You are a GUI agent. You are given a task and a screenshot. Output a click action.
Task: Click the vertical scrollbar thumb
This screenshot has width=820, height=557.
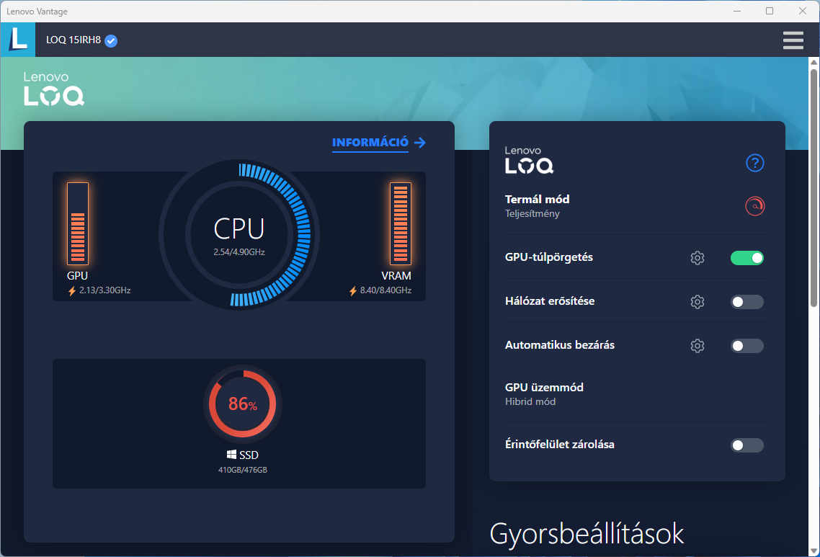(x=814, y=187)
